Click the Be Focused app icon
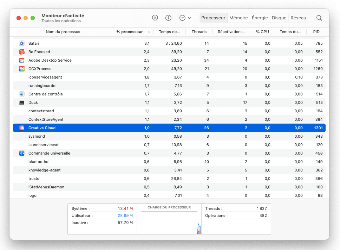 [22, 52]
